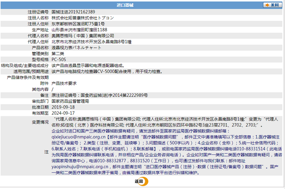Click the yaopinshuju@nmpaic.org.cn email address
Viewport: 285px width, 189px height.
click(x=80, y=166)
